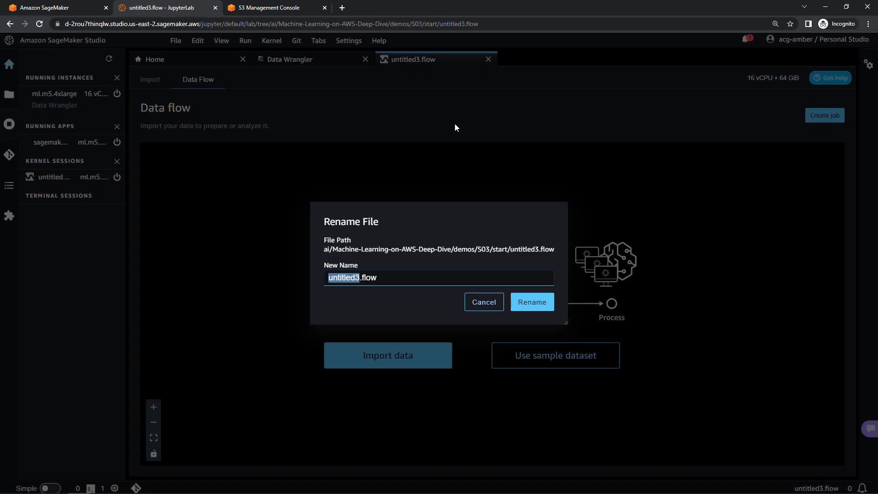The image size is (878, 494).
Task: Cancel the Rename File dialog
Action: (x=484, y=302)
